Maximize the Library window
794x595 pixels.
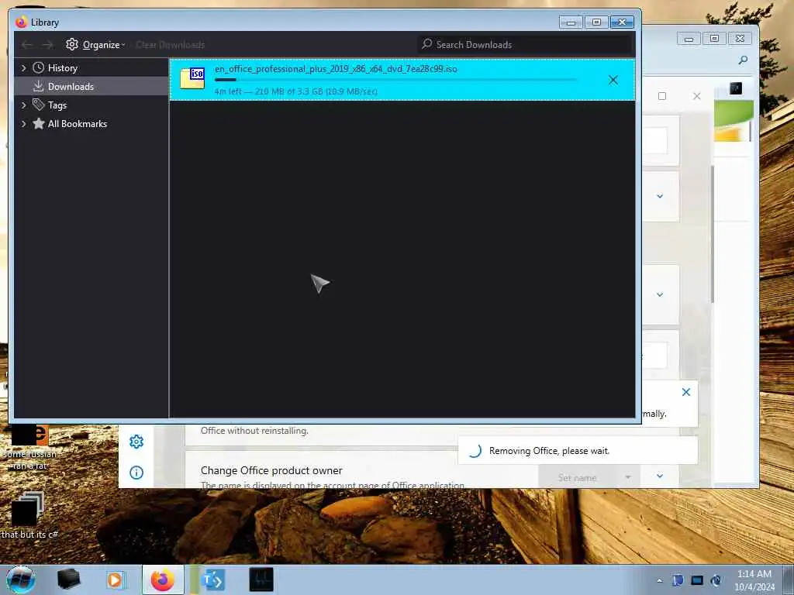596,22
